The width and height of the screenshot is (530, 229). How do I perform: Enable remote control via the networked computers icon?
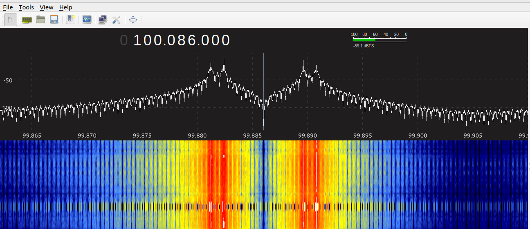103,20
